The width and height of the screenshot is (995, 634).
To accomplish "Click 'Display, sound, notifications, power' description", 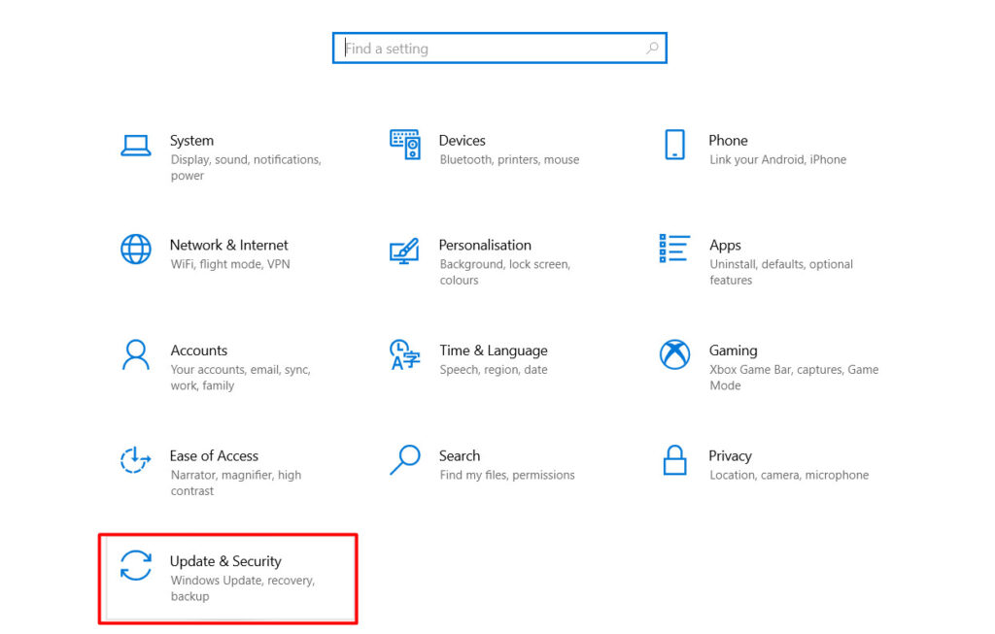I will click(246, 168).
